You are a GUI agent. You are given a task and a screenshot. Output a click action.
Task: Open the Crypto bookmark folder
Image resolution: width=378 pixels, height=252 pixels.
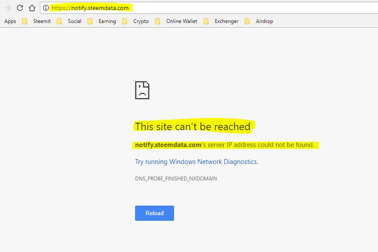pos(136,21)
